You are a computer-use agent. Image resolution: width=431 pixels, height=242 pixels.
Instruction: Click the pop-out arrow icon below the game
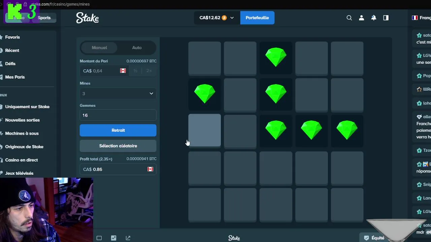point(128,238)
